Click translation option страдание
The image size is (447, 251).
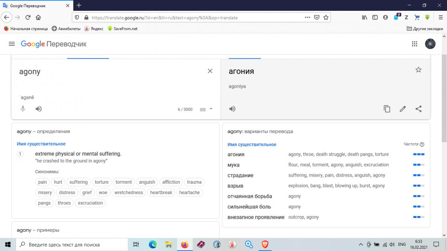[241, 175]
